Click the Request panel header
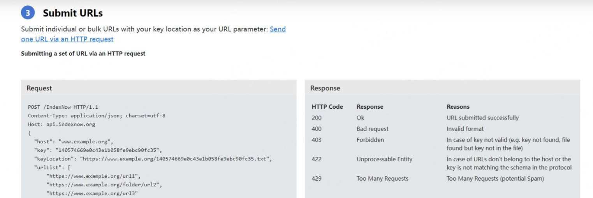Viewport: 593px width, 198px height. (39, 88)
